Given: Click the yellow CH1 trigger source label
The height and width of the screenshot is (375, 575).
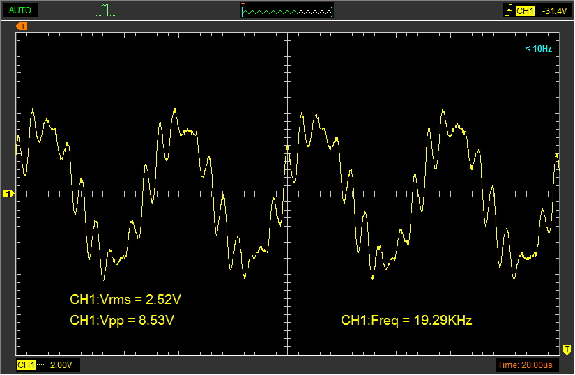Looking at the screenshot, I should (x=525, y=11).
